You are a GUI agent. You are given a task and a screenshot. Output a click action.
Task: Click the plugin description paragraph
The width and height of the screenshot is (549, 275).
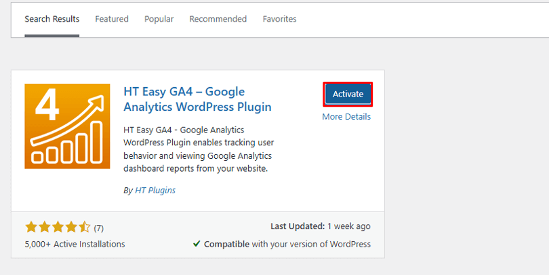point(199,149)
